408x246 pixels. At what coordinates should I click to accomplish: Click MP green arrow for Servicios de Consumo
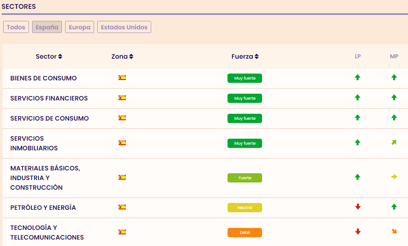[x=394, y=118]
